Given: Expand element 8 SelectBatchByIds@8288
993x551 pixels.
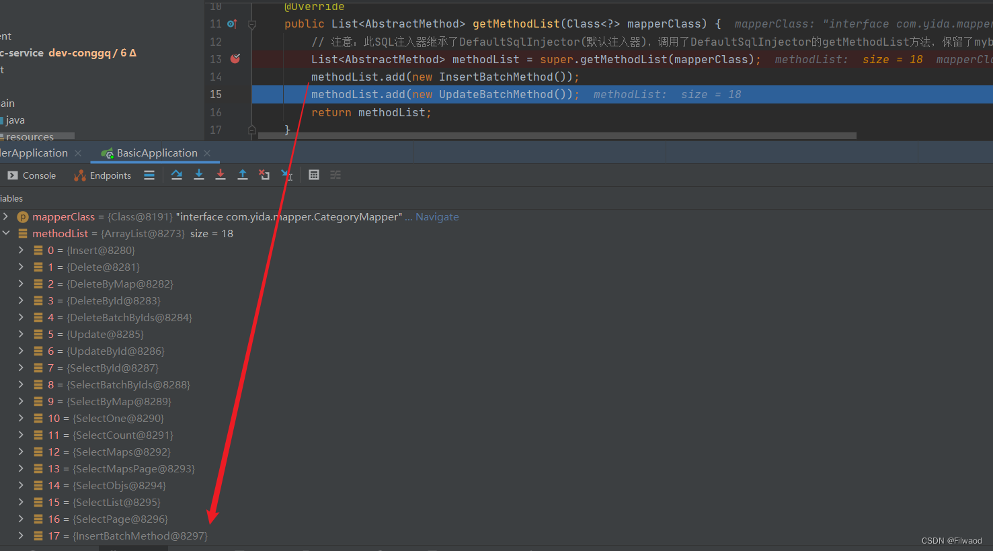Looking at the screenshot, I should coord(21,384).
